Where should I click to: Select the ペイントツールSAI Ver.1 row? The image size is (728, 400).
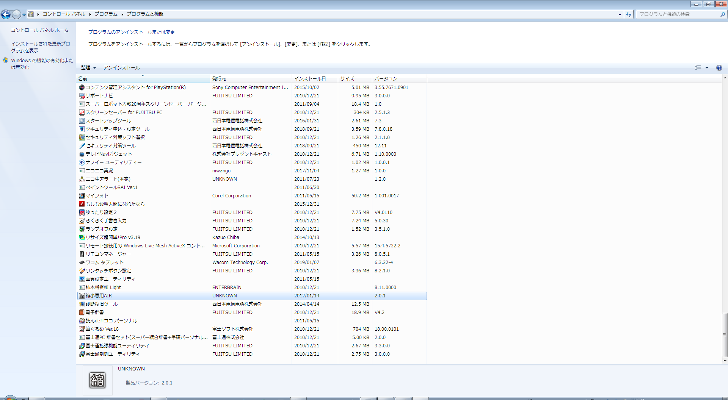[x=252, y=187]
